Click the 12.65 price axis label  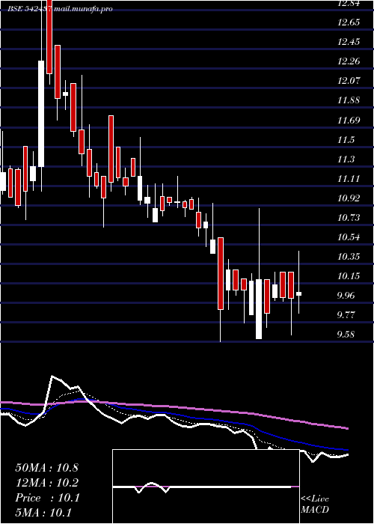click(x=349, y=22)
